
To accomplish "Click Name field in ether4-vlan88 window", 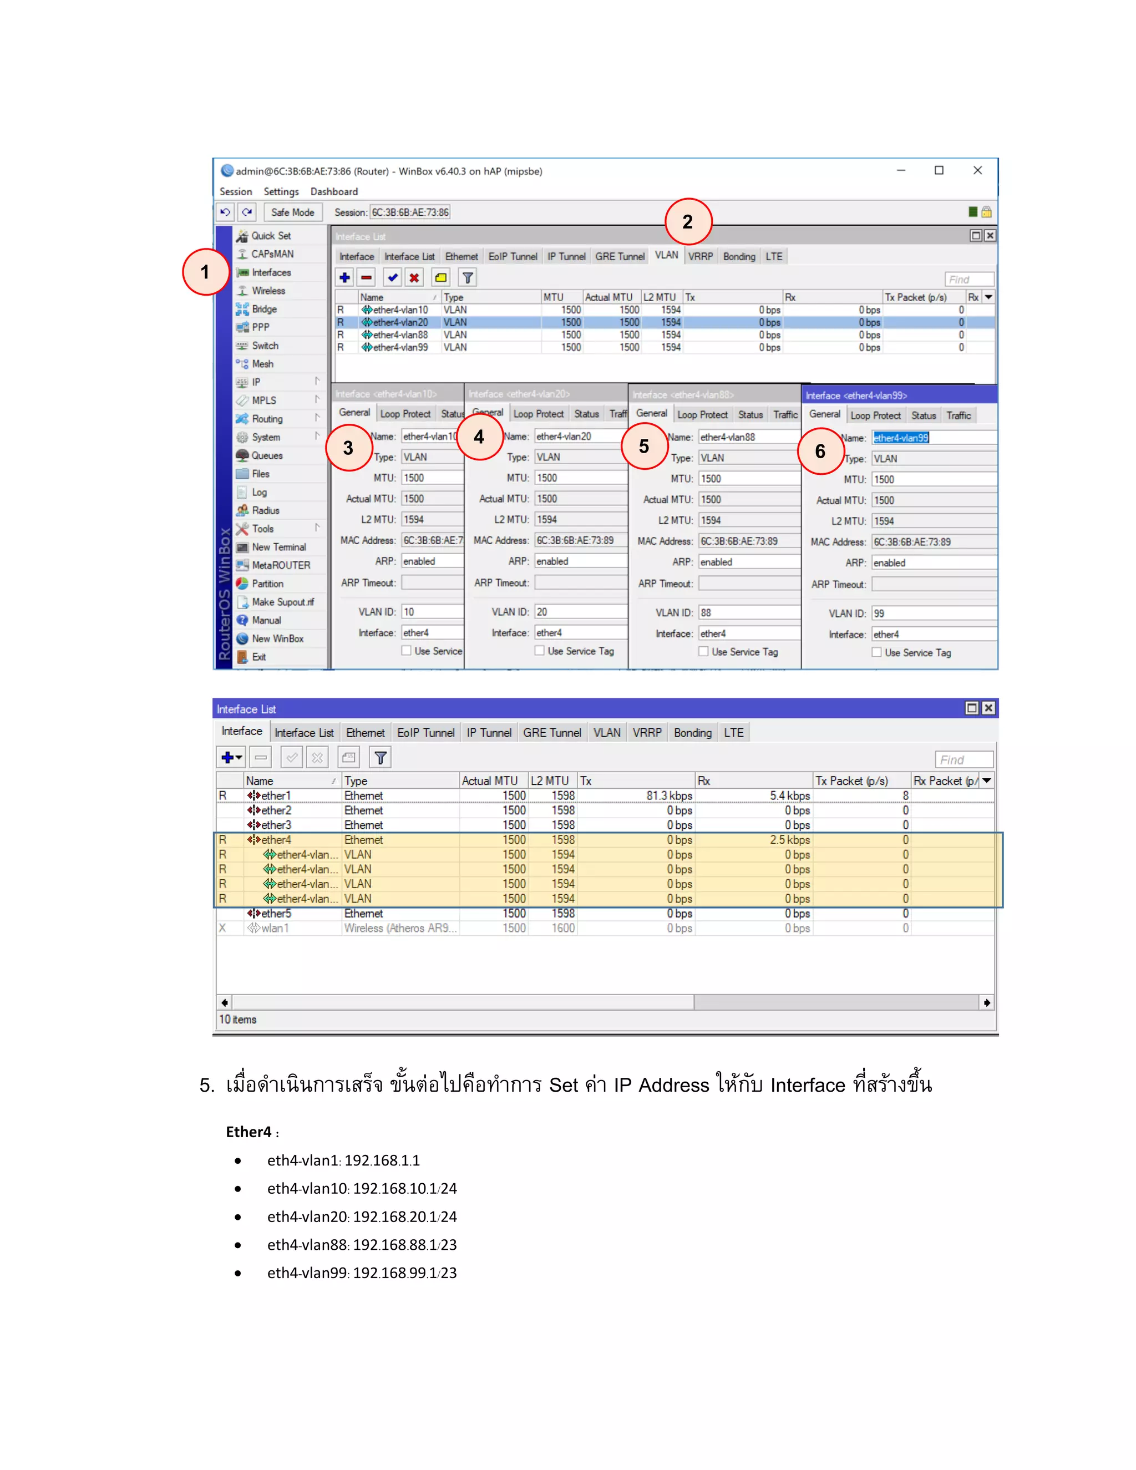I will pos(749,437).
